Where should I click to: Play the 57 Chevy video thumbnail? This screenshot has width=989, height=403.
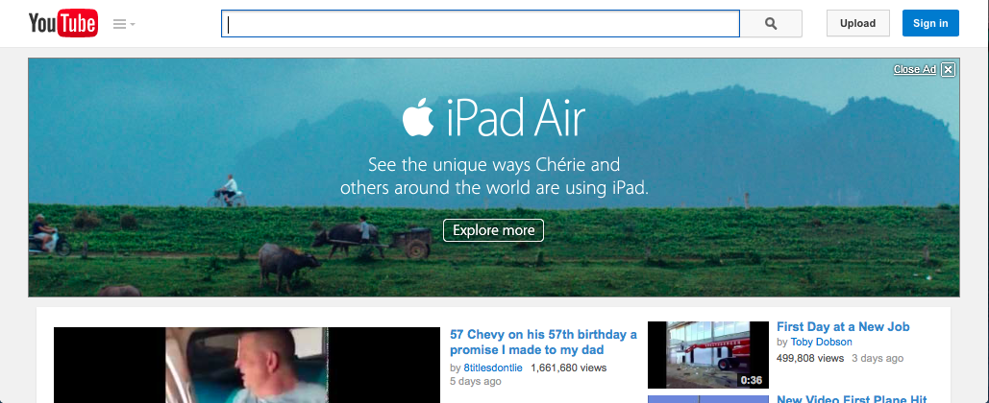[247, 366]
